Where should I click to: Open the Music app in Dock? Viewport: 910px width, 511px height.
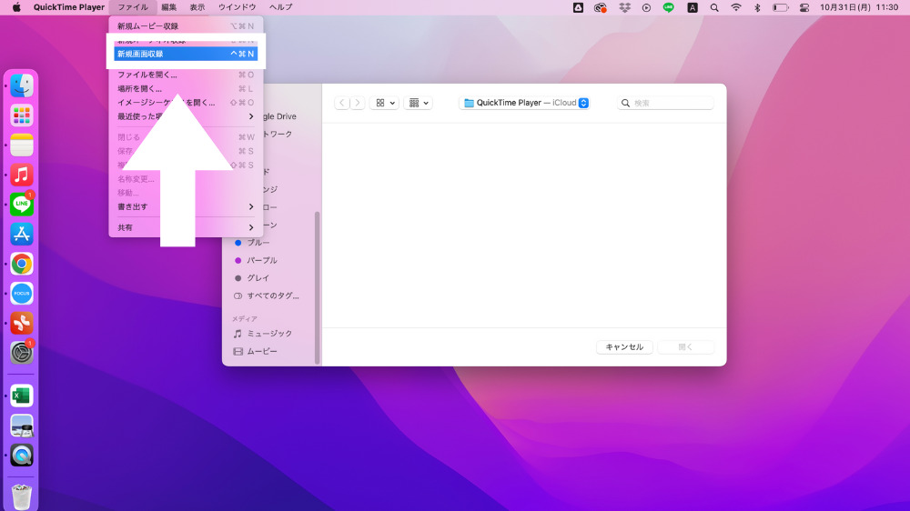coord(22,175)
